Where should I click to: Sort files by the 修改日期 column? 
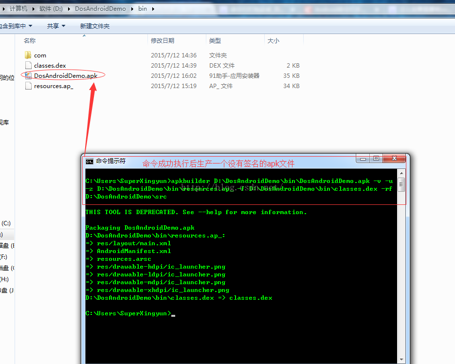coord(163,41)
